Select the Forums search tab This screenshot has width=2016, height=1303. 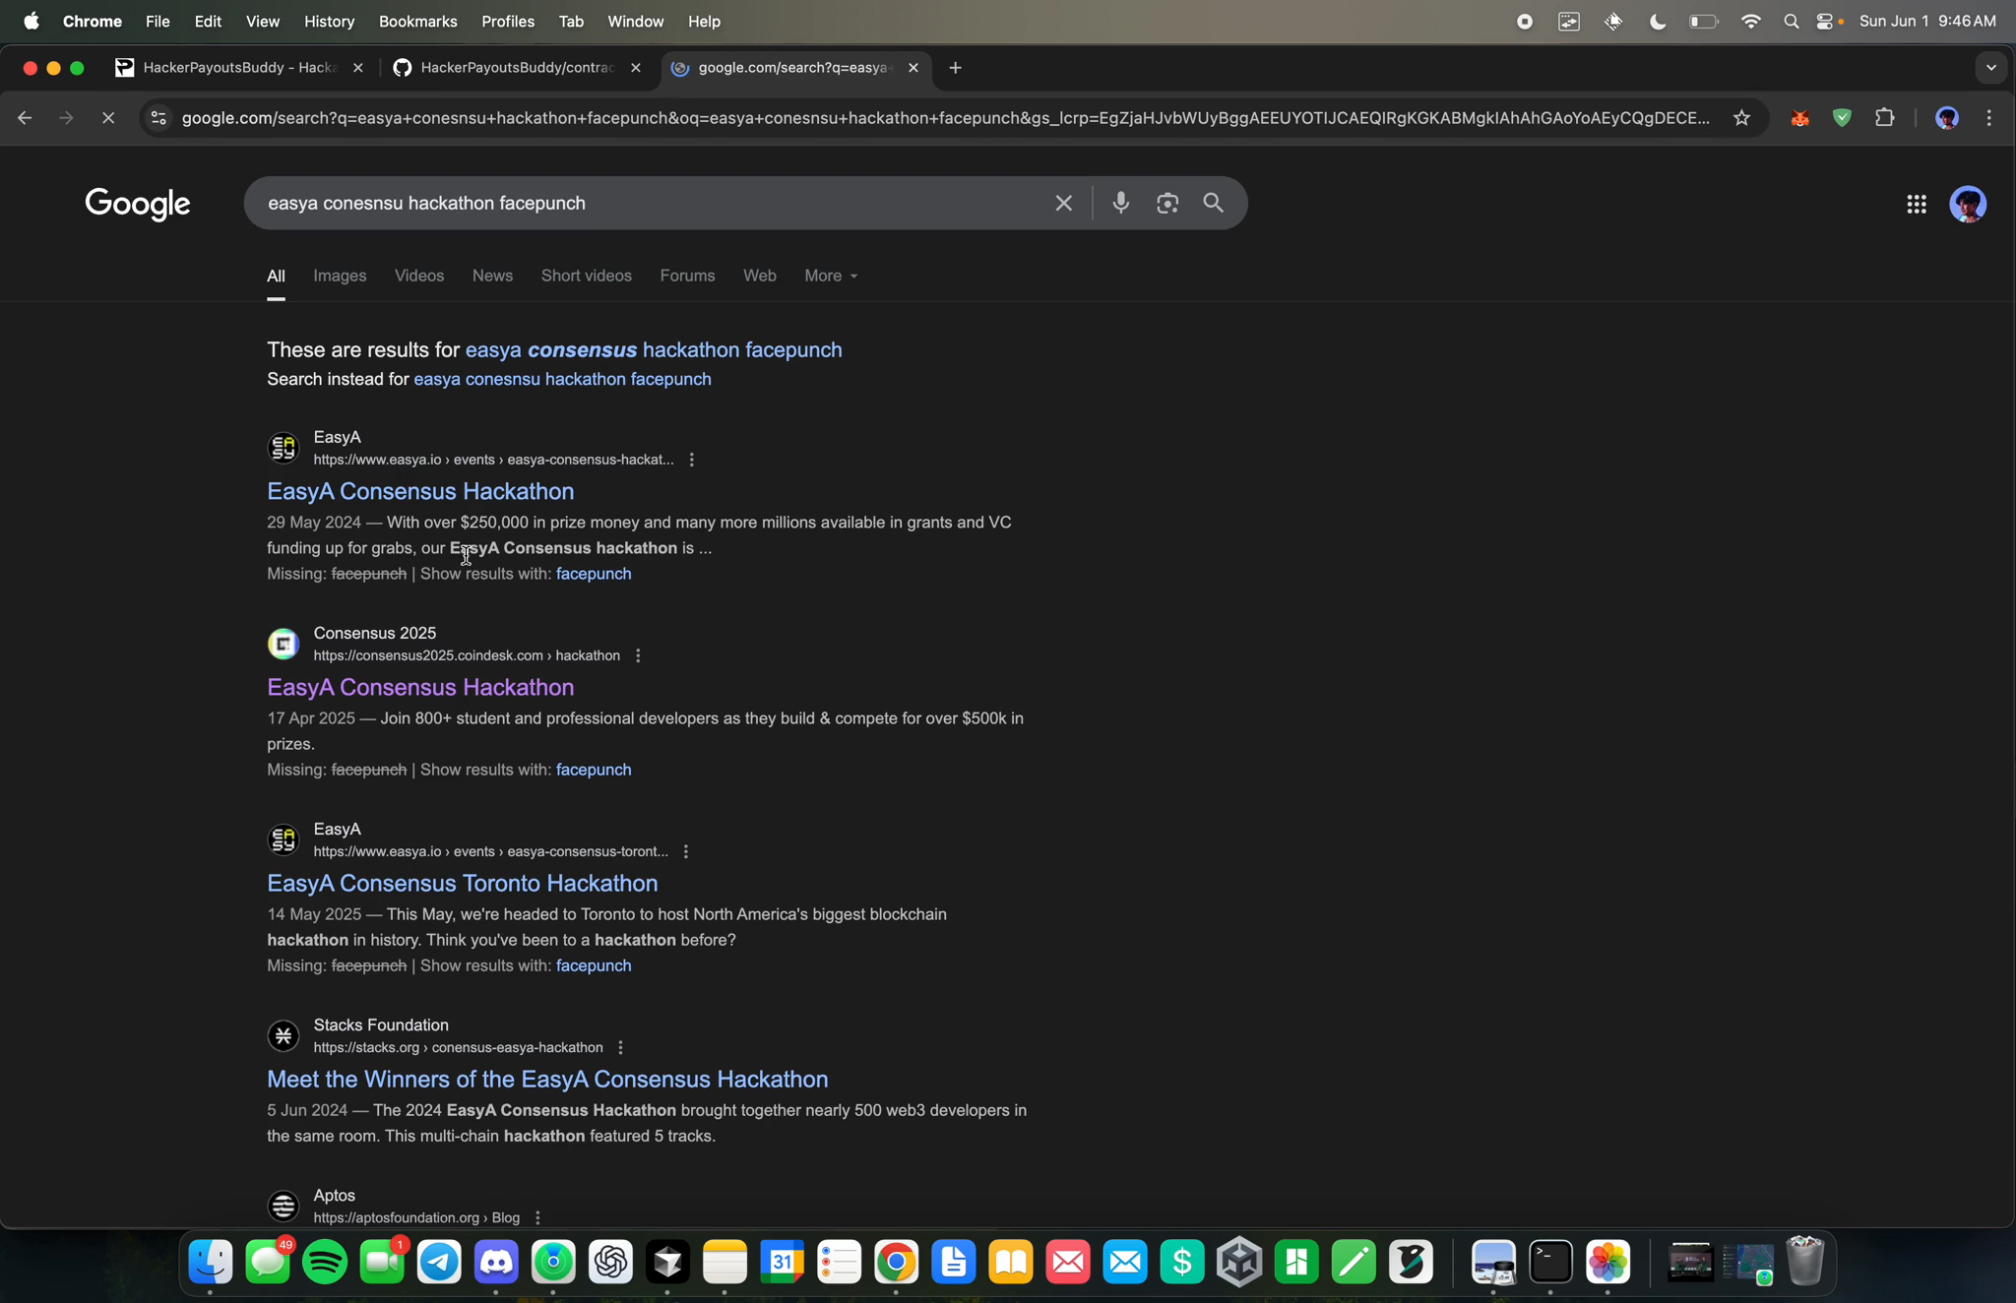pos(687,277)
